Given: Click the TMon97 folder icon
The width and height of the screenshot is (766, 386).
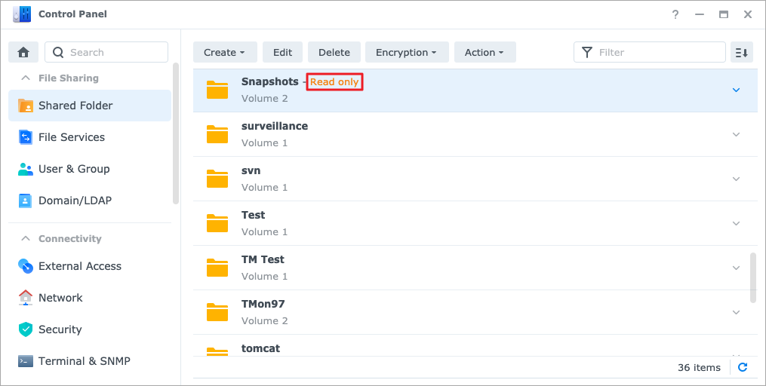Looking at the screenshot, I should click(x=217, y=312).
